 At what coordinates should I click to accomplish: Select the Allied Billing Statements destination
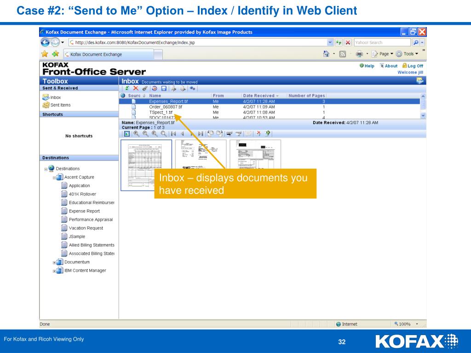pos(88,245)
